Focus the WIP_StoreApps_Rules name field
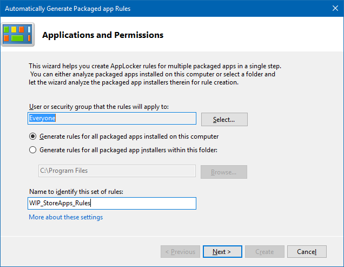The image size is (344, 267). point(111,203)
